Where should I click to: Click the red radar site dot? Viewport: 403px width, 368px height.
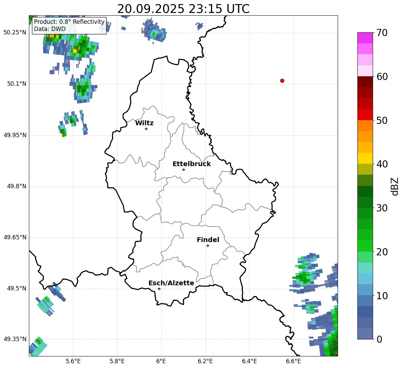(x=282, y=81)
